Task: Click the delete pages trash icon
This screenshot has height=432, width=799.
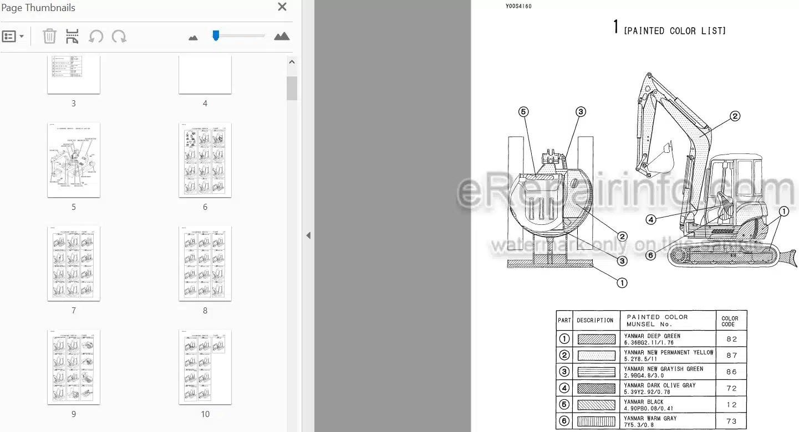Action: click(49, 37)
